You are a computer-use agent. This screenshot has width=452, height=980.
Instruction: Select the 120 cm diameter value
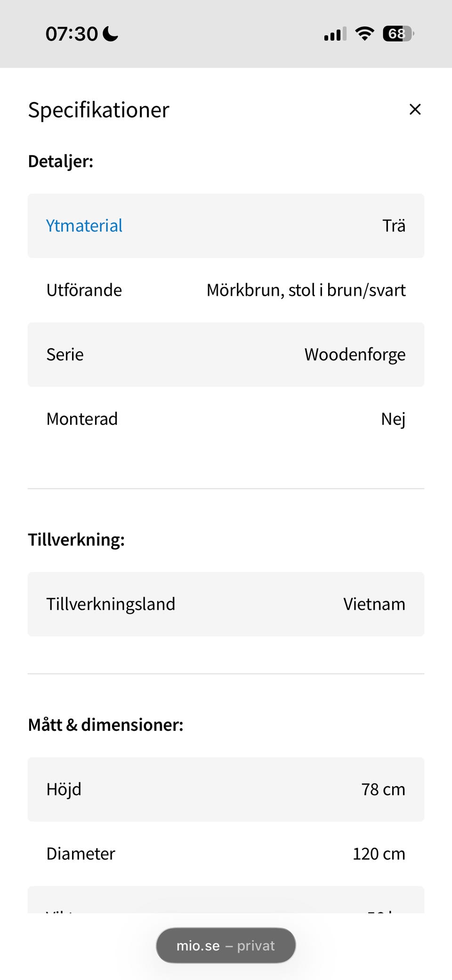coord(379,854)
